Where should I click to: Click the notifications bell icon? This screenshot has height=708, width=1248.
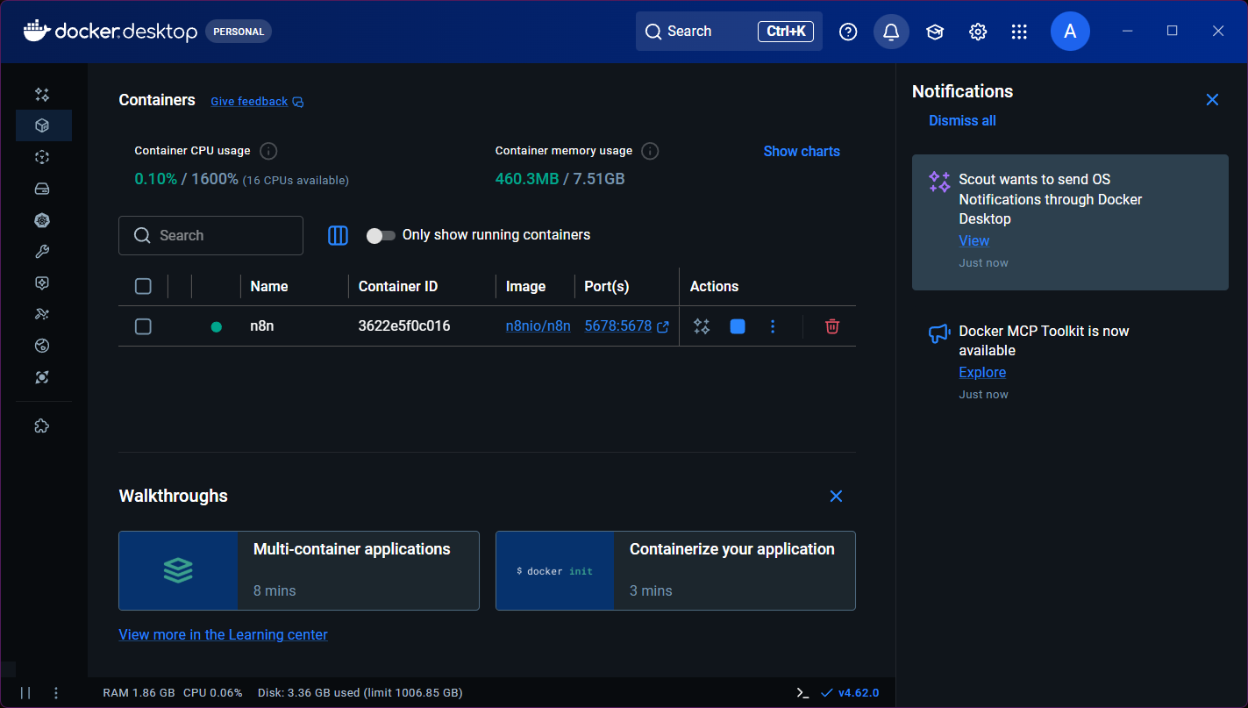pyautogui.click(x=891, y=32)
